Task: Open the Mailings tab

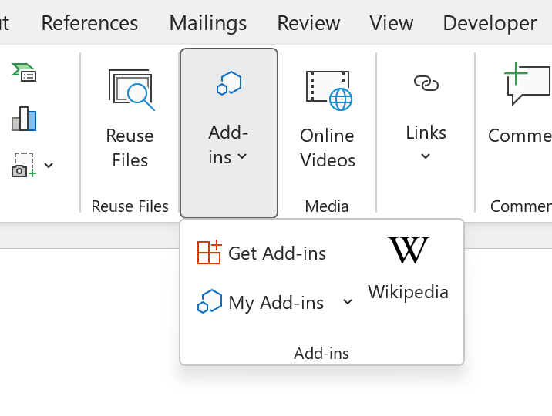Action: (x=208, y=23)
